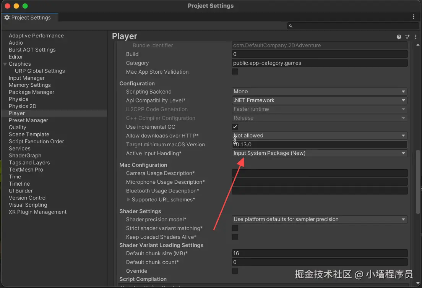
Task: Click Camera Usage Description field
Action: coord(320,173)
